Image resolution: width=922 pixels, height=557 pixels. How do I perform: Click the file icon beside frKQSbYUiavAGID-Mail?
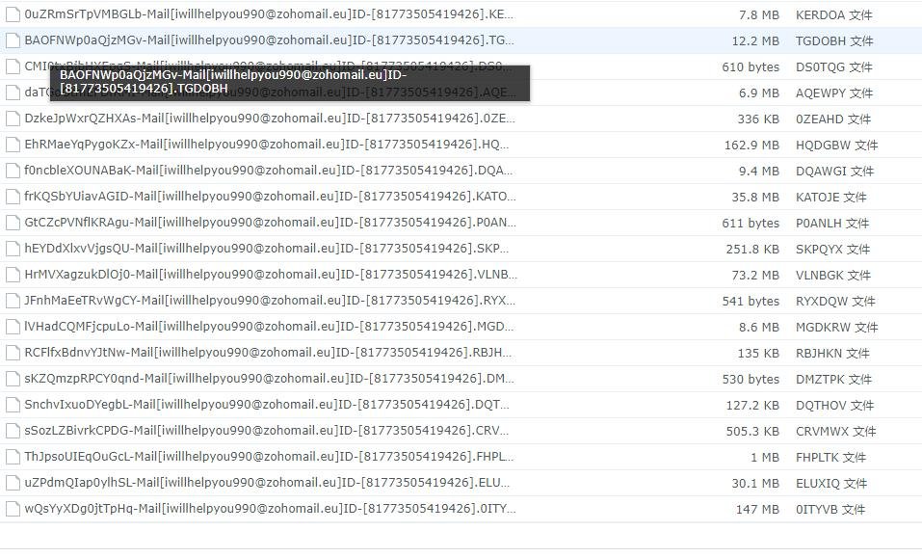tap(13, 197)
